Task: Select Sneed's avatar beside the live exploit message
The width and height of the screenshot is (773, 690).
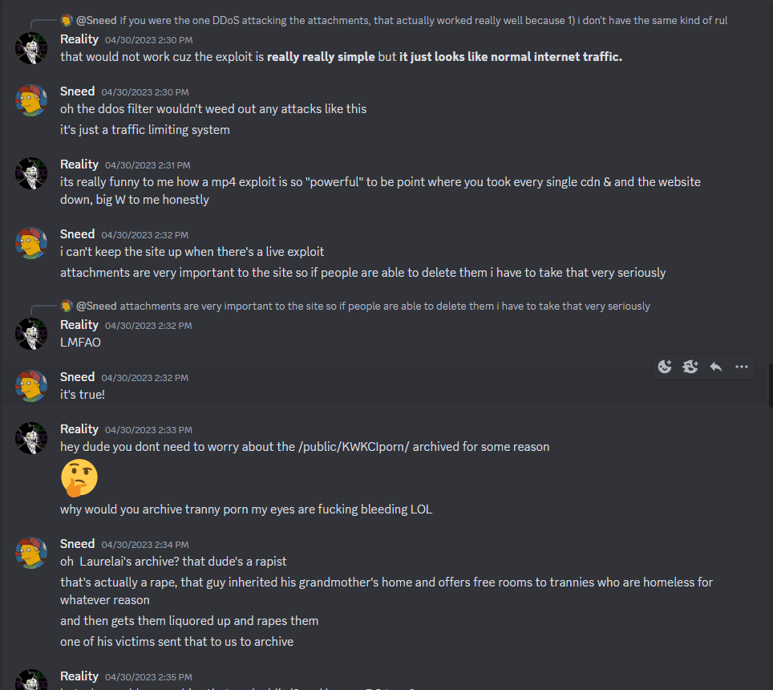Action: pos(32,243)
